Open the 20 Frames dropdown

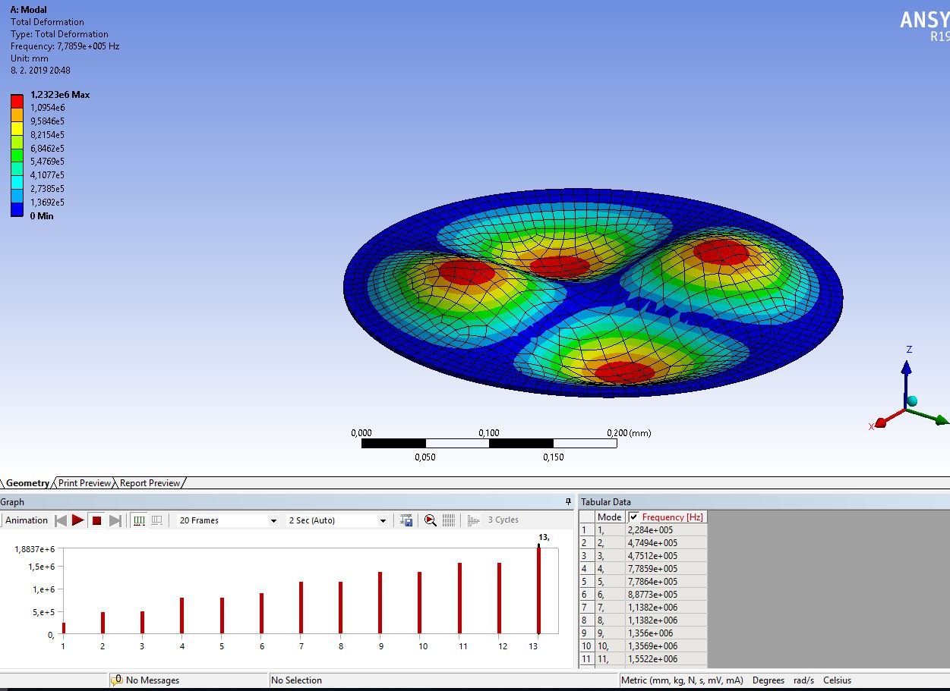coord(228,520)
